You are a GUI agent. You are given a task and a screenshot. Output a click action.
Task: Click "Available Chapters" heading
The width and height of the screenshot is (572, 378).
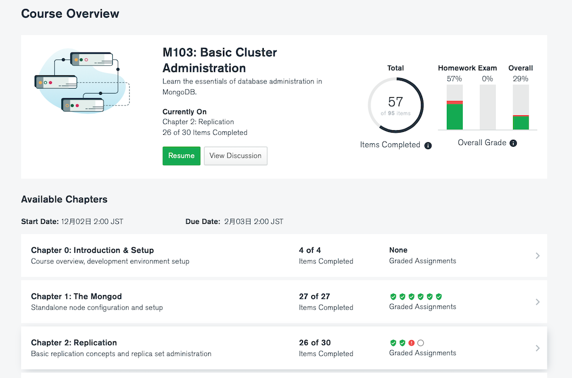coord(64,199)
